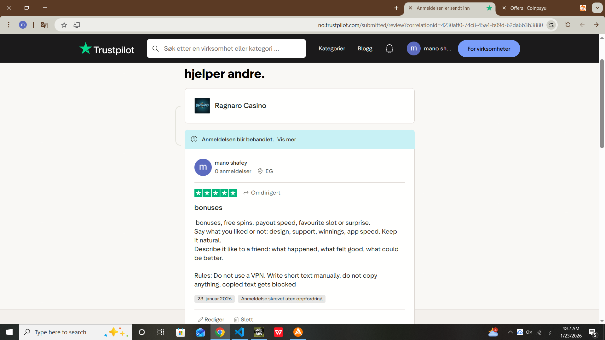The image size is (605, 340).
Task: Bookmark this page with the star icon
Action: point(64,25)
